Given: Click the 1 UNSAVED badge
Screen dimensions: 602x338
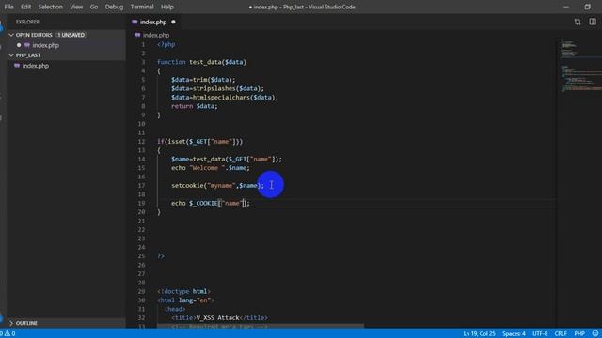Looking at the screenshot, I should (x=71, y=35).
